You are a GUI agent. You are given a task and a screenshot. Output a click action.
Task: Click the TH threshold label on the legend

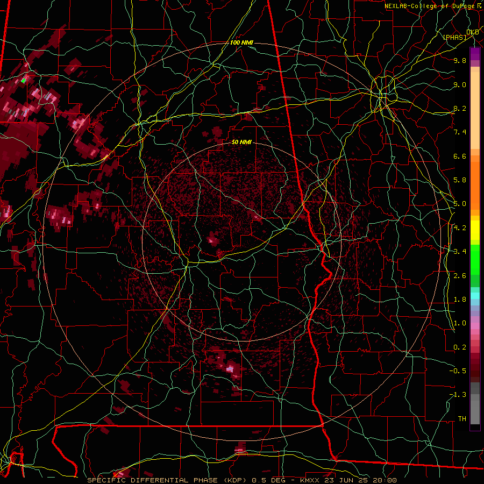[462, 419]
